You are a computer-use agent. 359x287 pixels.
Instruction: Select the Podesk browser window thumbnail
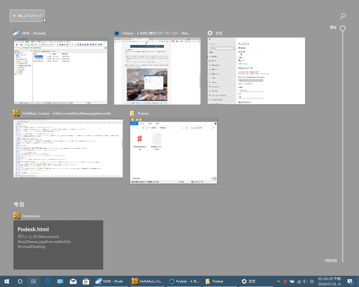(157, 71)
